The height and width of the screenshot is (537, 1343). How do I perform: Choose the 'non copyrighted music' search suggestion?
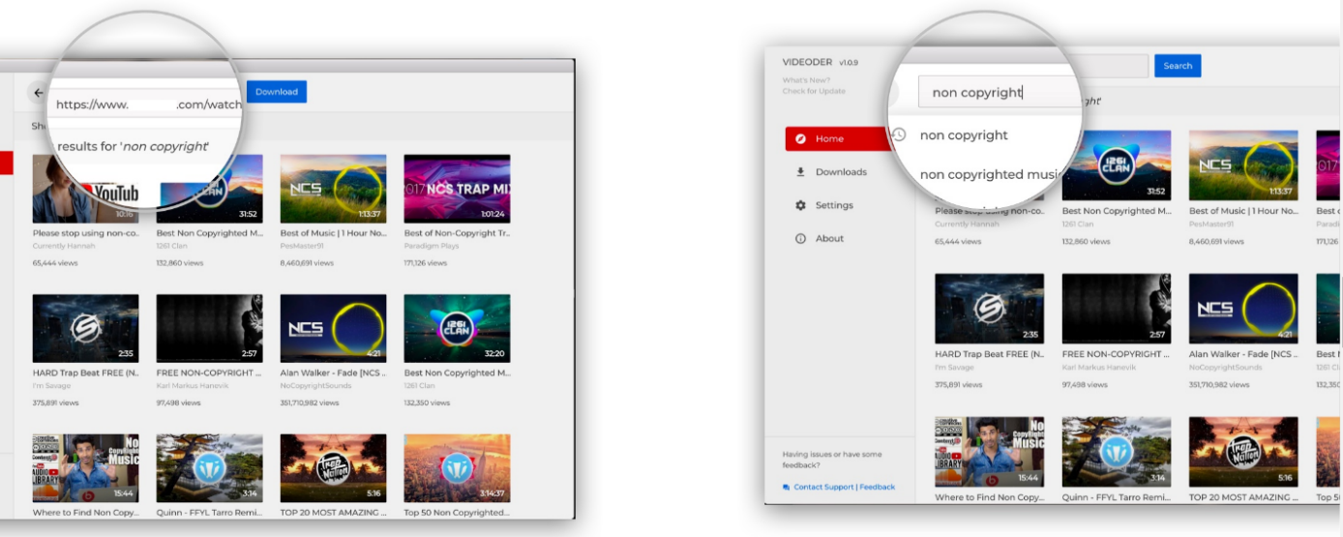990,174
